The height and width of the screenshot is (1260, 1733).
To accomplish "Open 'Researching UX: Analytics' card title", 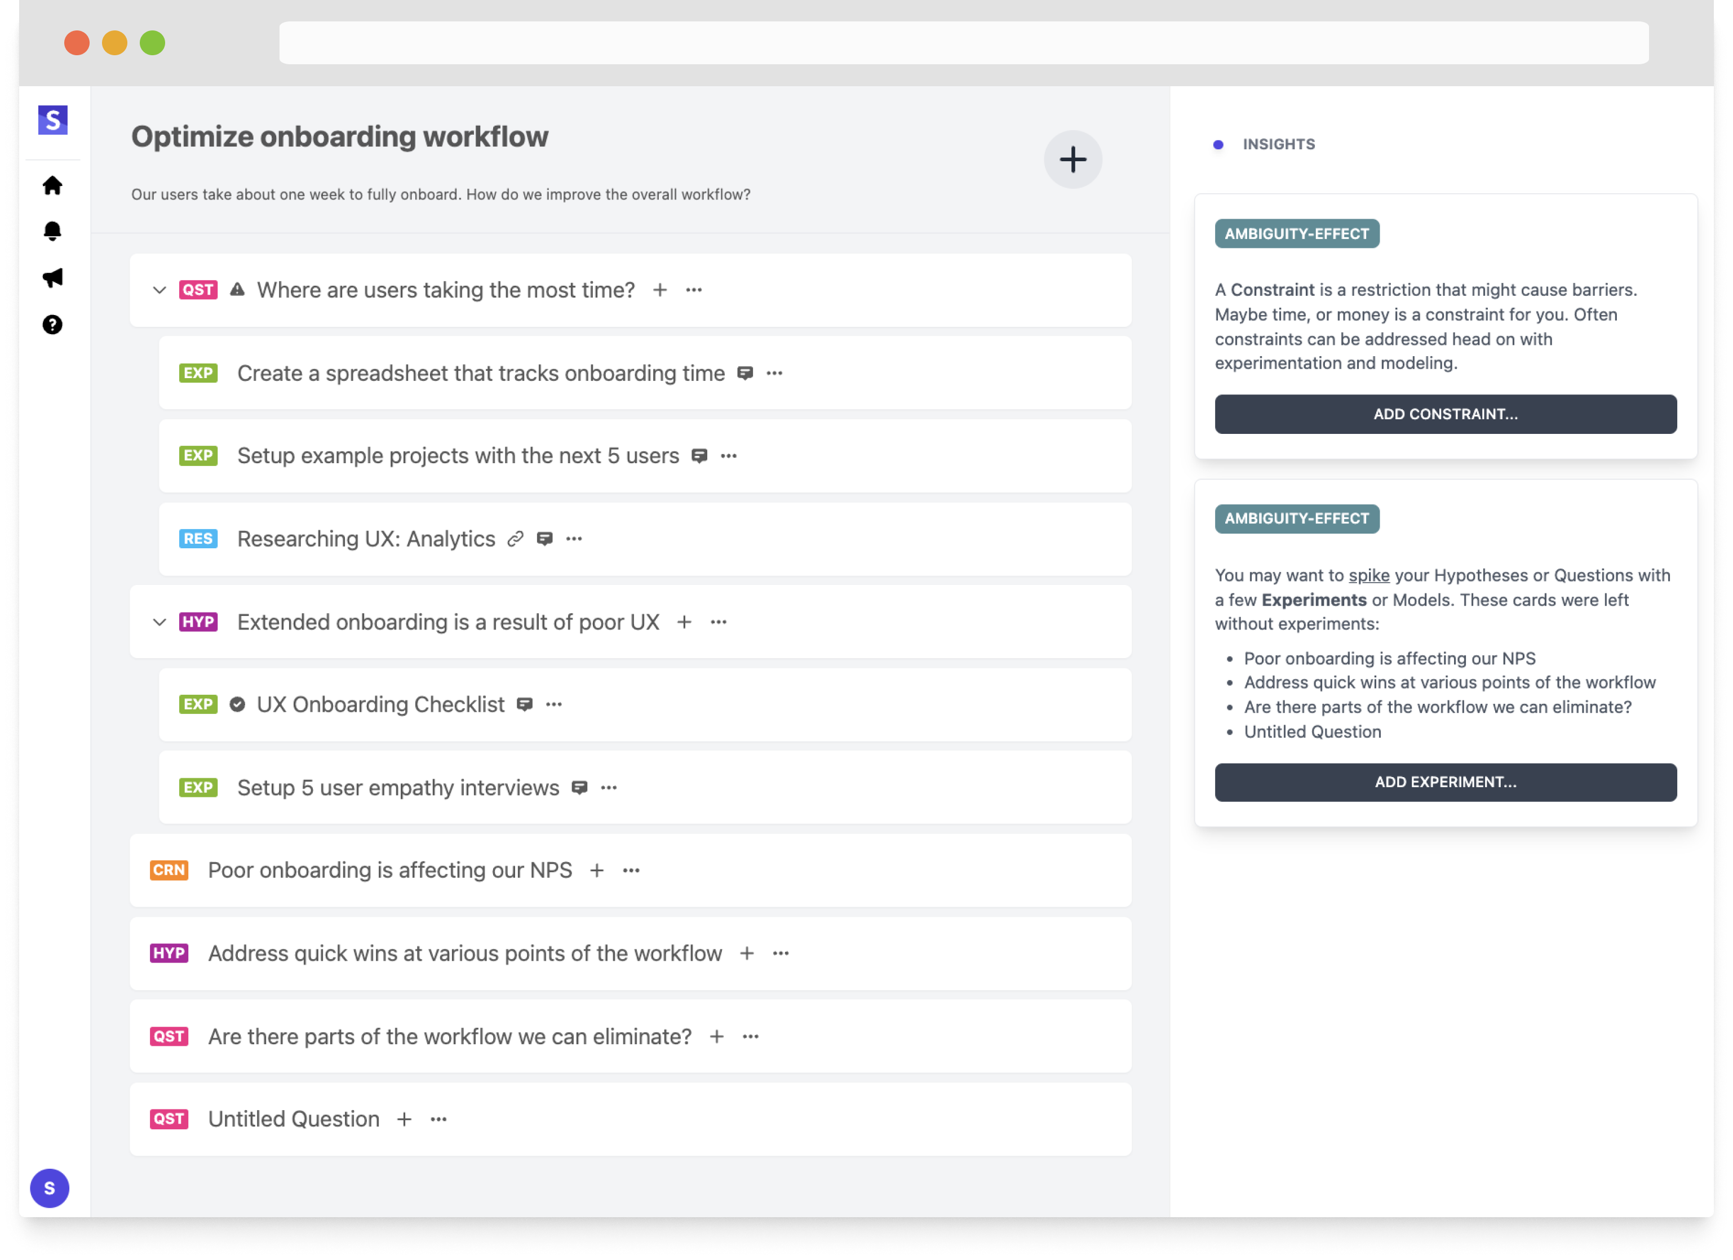I will [367, 539].
